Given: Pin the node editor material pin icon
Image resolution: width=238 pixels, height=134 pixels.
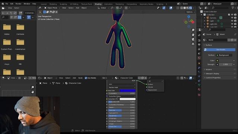Looking at the screenshot, I should (x=149, y=78).
